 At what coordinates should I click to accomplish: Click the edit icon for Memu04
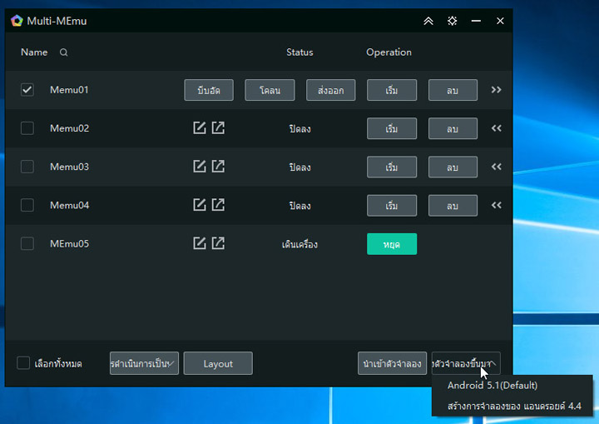(200, 205)
